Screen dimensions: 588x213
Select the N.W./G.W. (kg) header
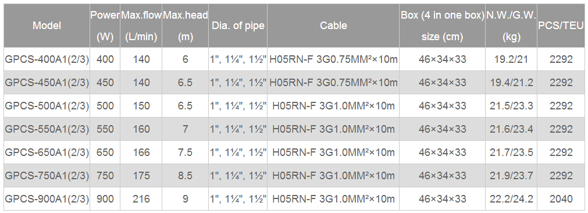511,26
